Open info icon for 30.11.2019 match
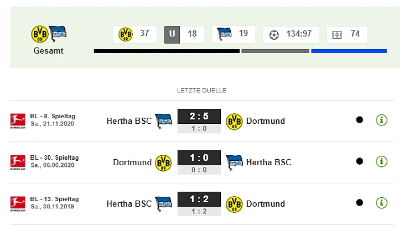Screen dimensions: 404x231 381,203
